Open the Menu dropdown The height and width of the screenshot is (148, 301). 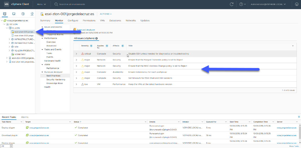coord(41,4)
